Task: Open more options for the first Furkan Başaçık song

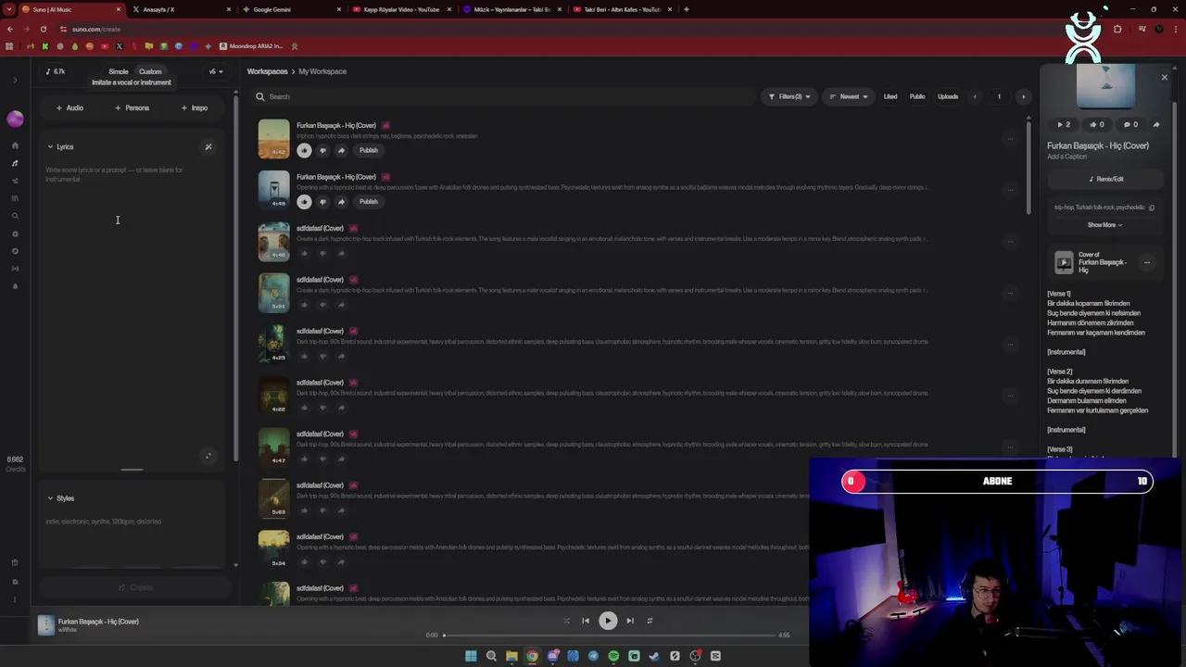Action: 1010,139
